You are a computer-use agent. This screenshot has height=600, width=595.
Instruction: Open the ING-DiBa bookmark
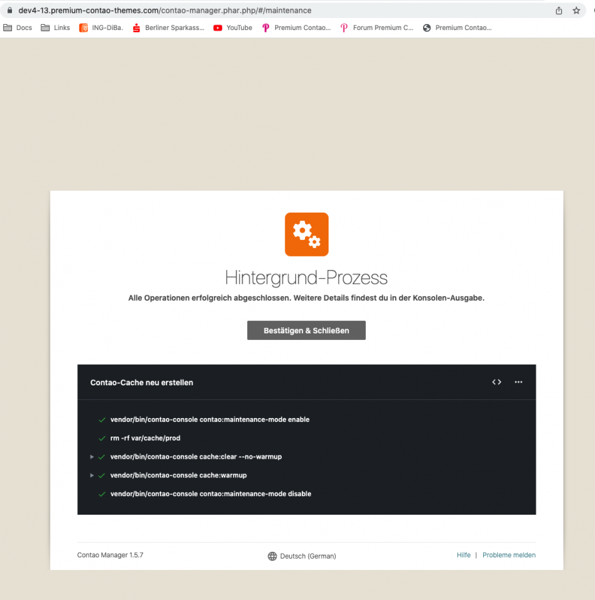coord(101,27)
